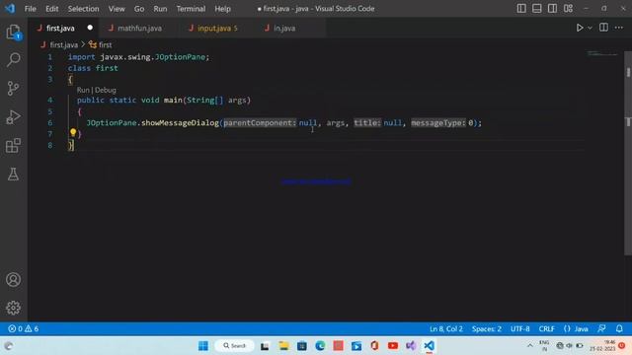
Task: Open the View menu
Action: point(117,9)
